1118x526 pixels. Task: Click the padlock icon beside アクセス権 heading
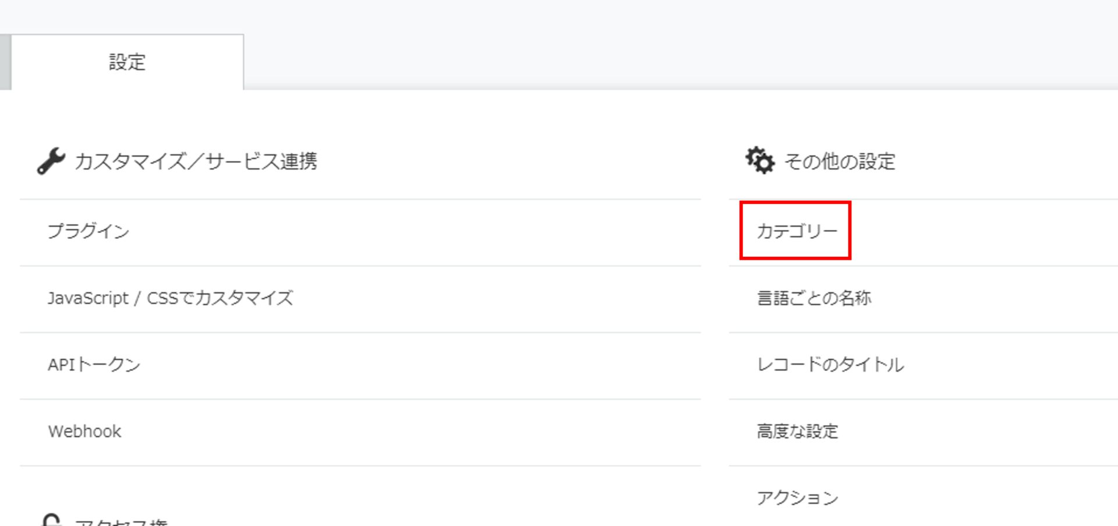(x=52, y=520)
